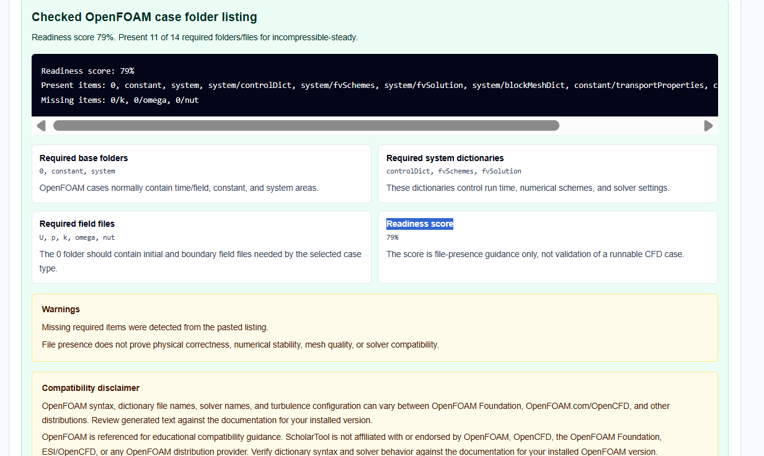
Task: Click the horizontal scrollbar thumb under the code block
Action: pyautogui.click(x=306, y=126)
